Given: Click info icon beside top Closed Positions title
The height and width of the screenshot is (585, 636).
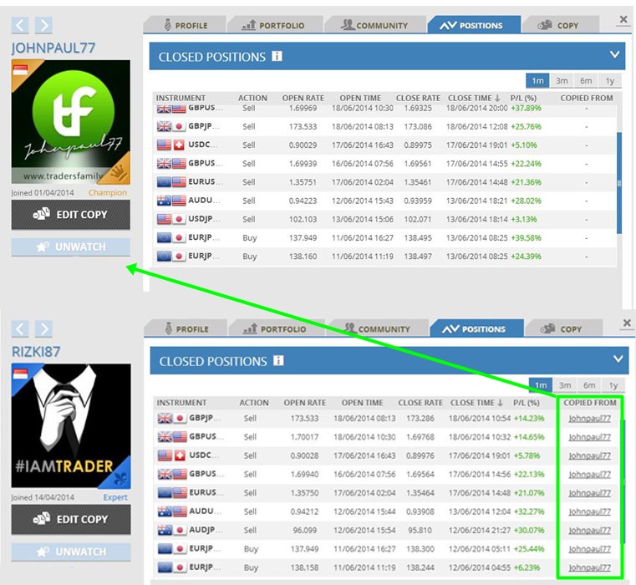Looking at the screenshot, I should click(277, 57).
